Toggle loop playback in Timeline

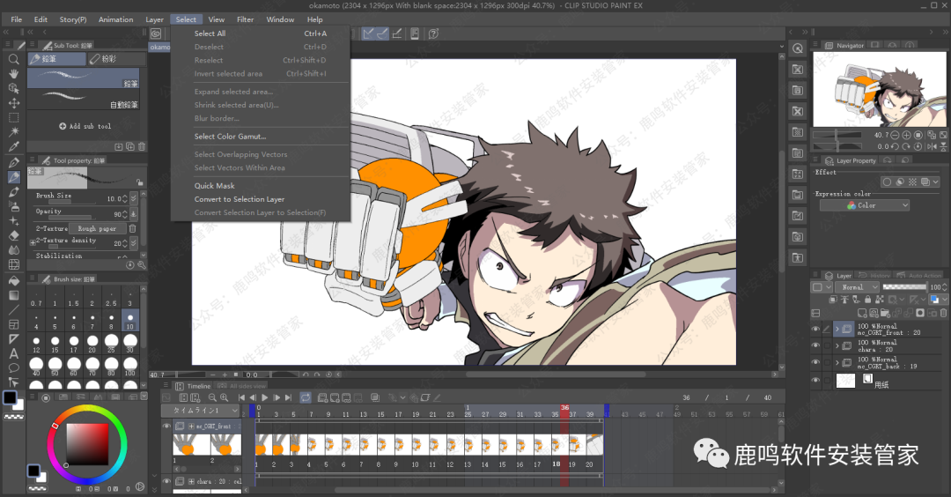(x=305, y=398)
